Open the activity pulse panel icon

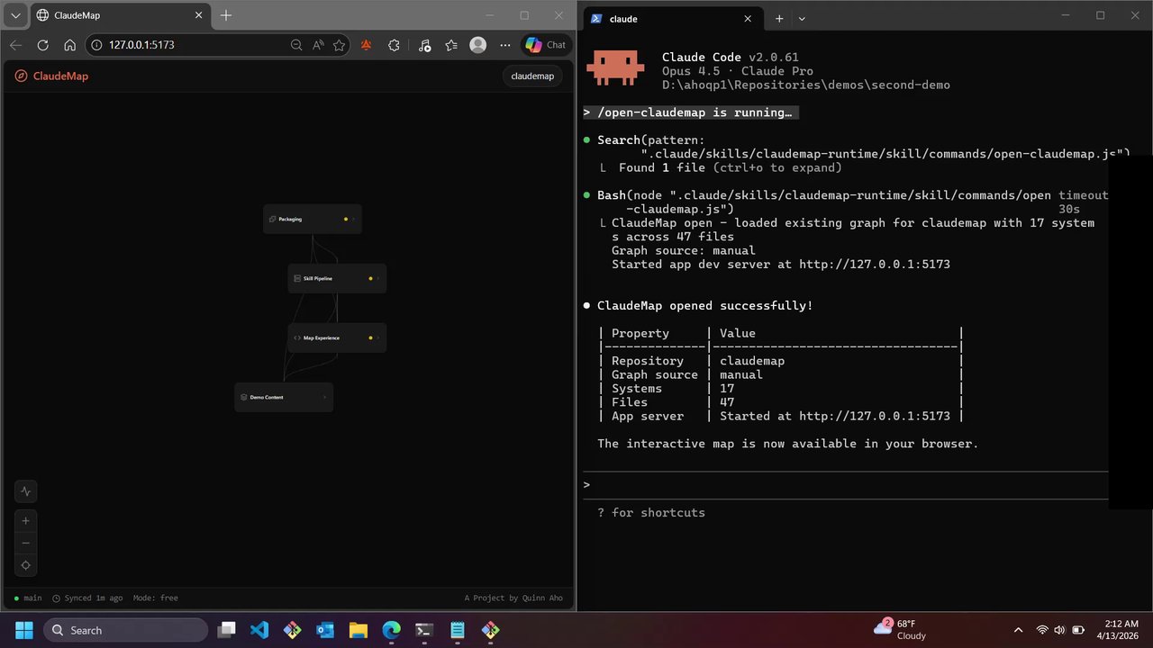[25, 491]
